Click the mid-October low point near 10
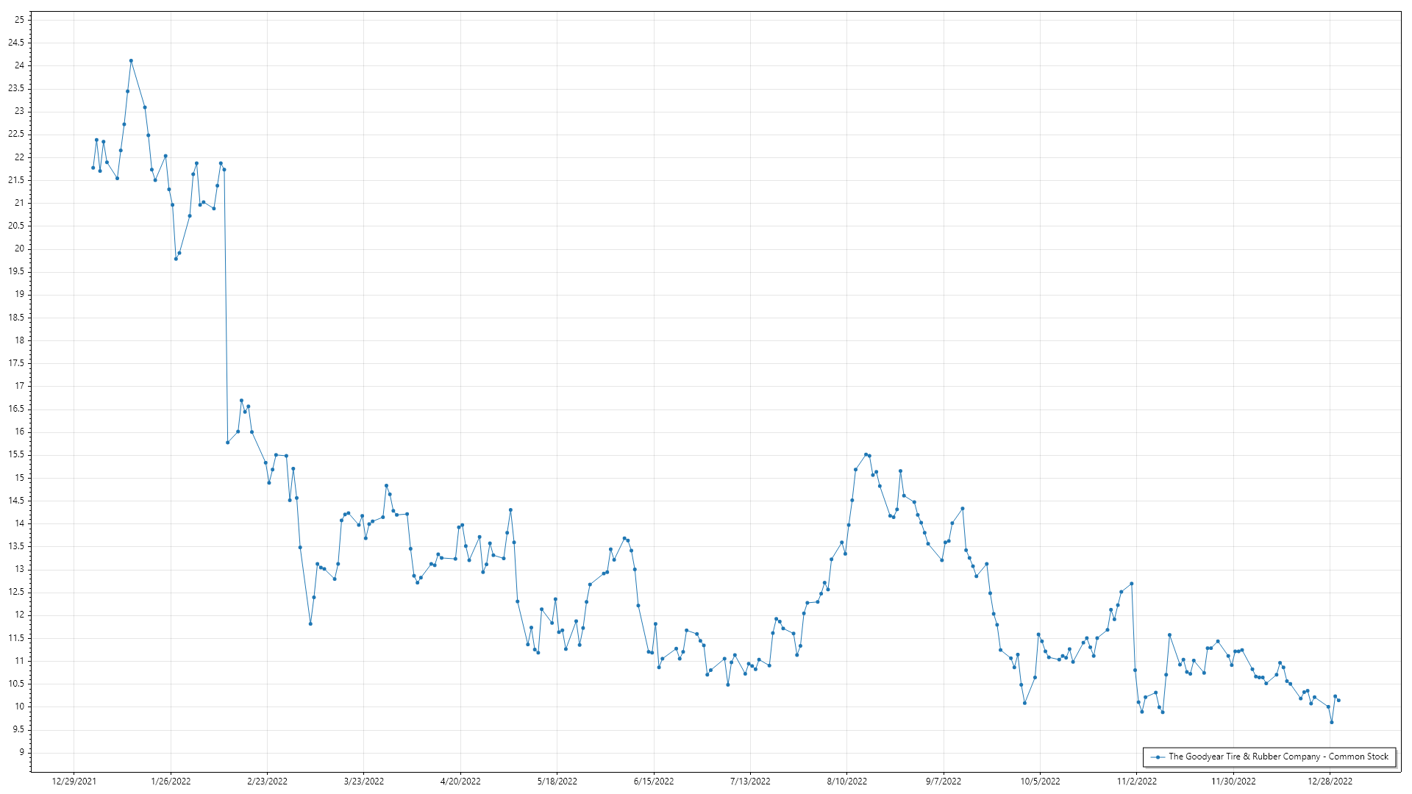 (1024, 703)
